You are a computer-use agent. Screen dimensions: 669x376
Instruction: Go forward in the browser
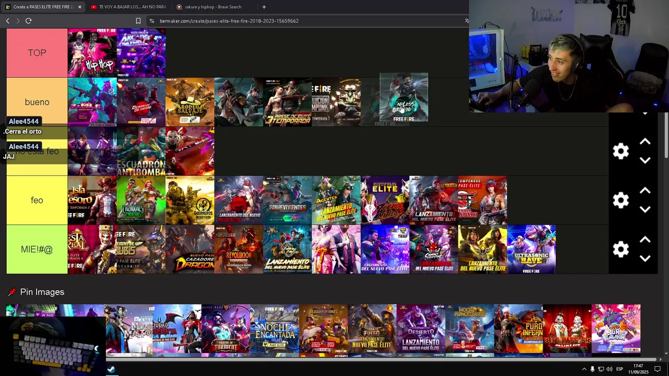tap(18, 21)
